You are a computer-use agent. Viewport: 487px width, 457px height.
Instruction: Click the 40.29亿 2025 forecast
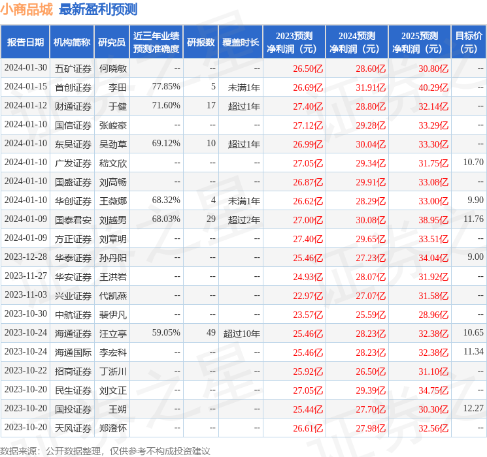(433, 87)
